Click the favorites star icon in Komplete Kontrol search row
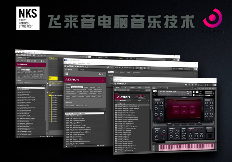The height and width of the screenshot is (162, 232). coord(104,110)
